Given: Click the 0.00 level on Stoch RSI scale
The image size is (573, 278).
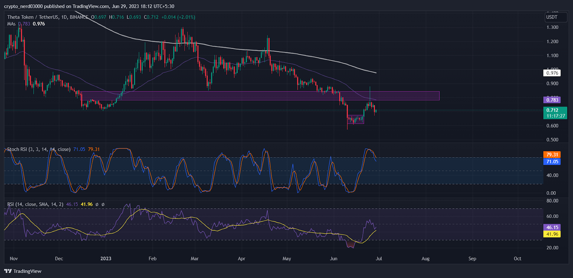Looking at the screenshot, I should point(551,193).
